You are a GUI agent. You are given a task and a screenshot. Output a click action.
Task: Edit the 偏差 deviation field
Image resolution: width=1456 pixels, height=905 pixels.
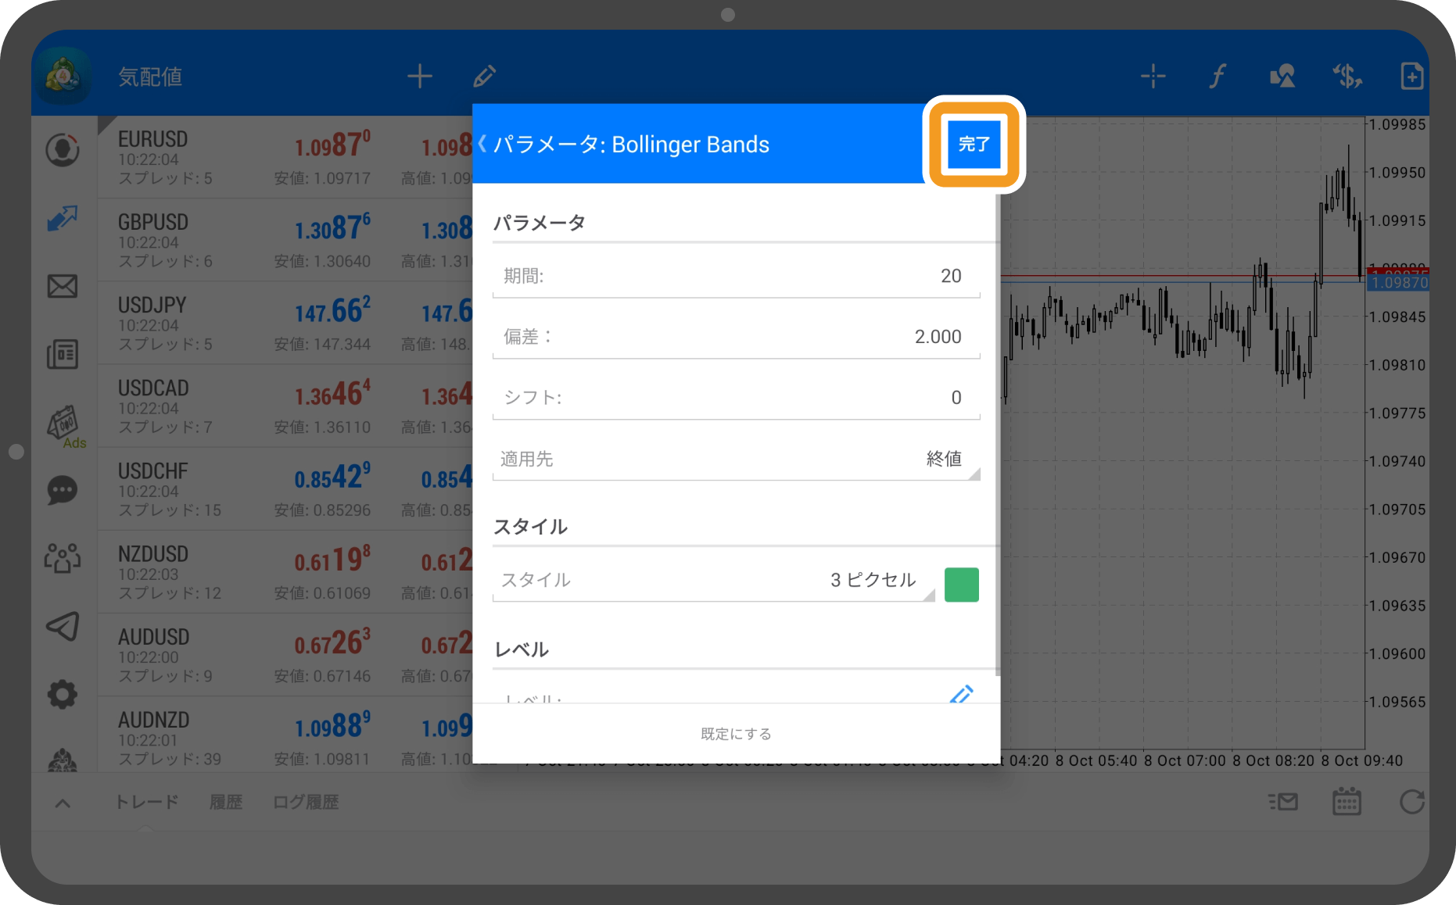(x=736, y=337)
